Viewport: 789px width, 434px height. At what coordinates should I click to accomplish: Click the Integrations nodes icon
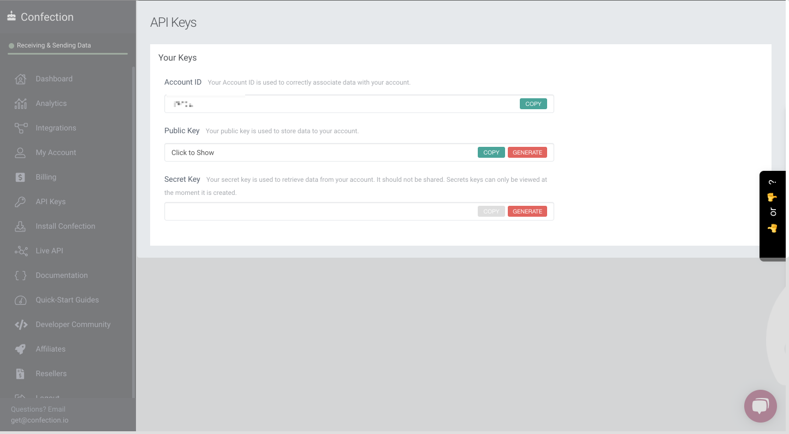point(21,128)
